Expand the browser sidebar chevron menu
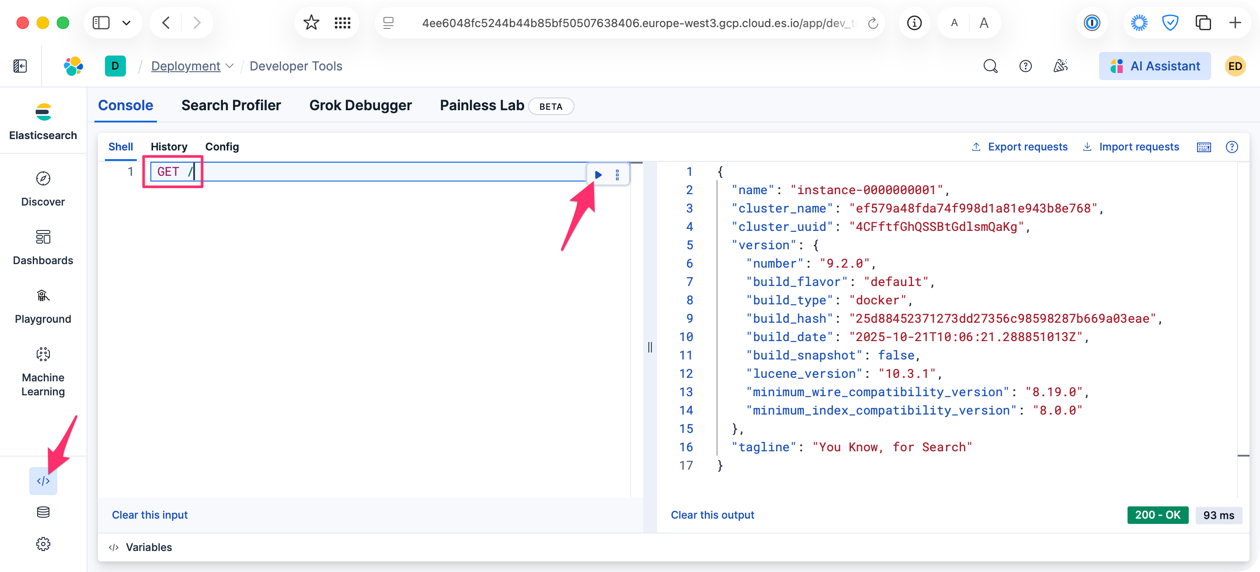Viewport: 1260px width, 572px height. pos(126,23)
